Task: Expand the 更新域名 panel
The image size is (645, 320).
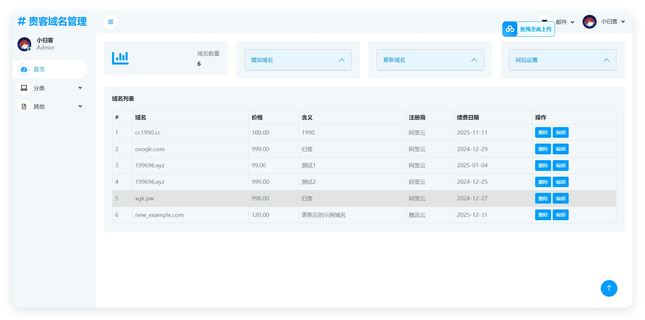Action: click(x=430, y=60)
